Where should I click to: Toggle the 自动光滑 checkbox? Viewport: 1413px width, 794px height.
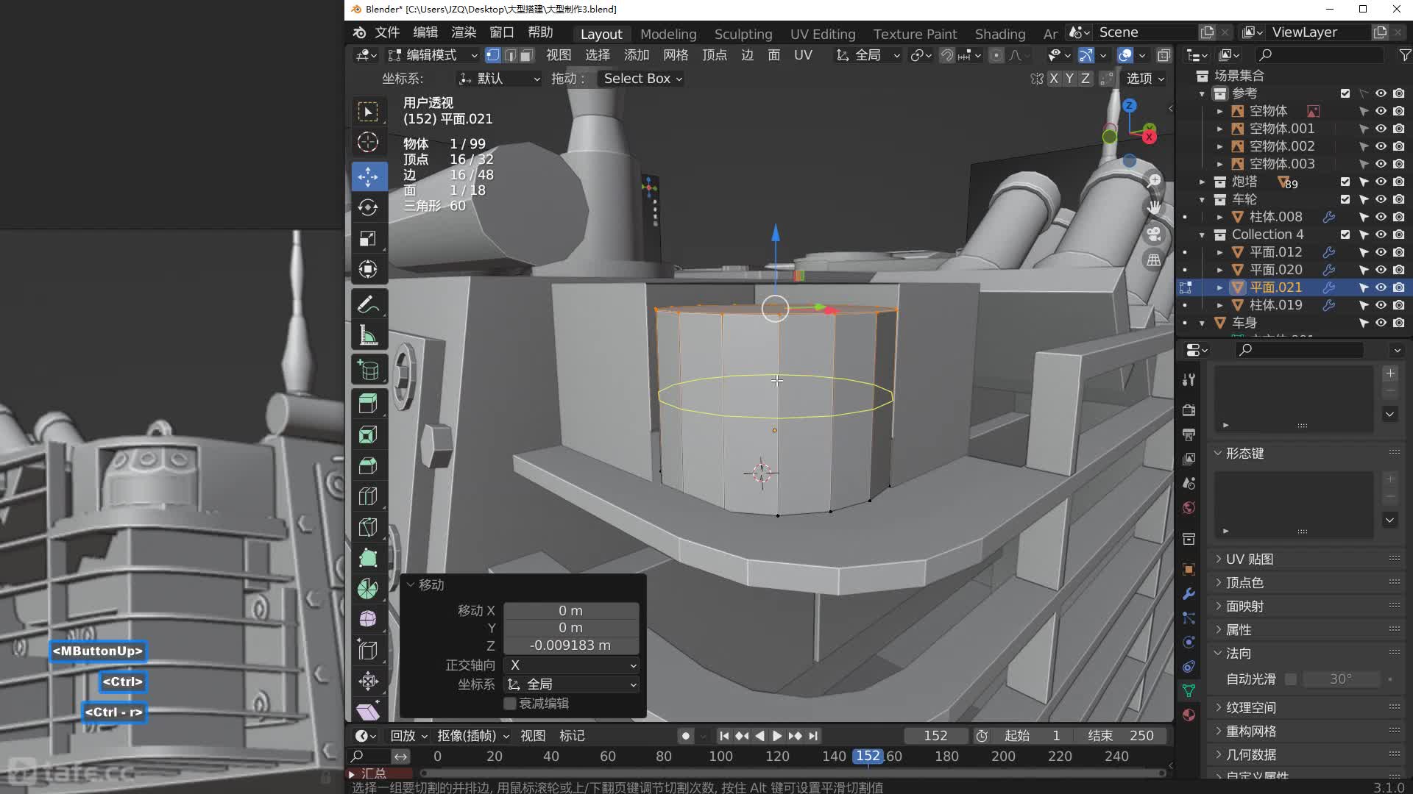(1291, 679)
